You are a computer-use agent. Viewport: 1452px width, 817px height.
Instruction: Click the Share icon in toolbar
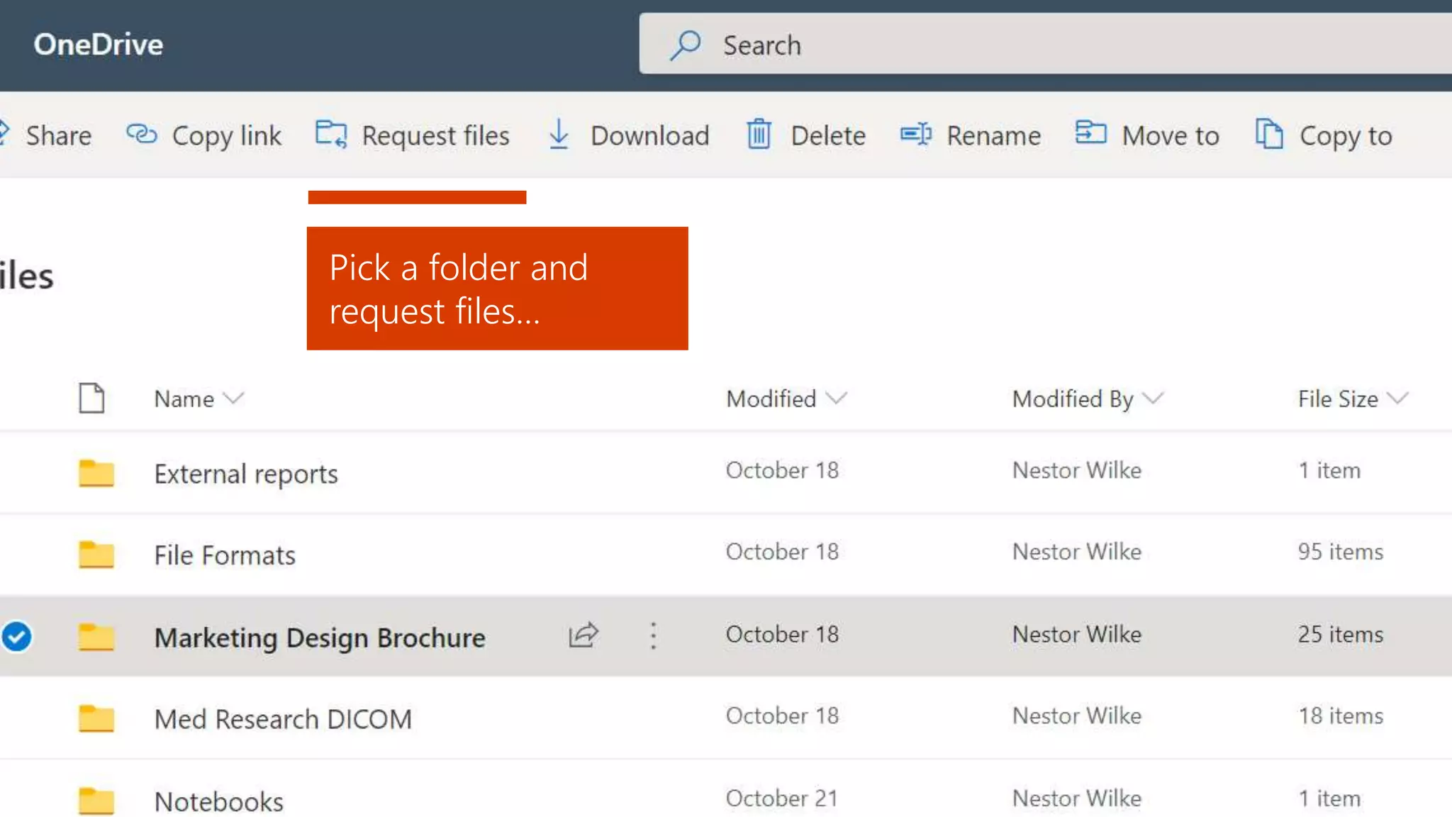pos(4,133)
